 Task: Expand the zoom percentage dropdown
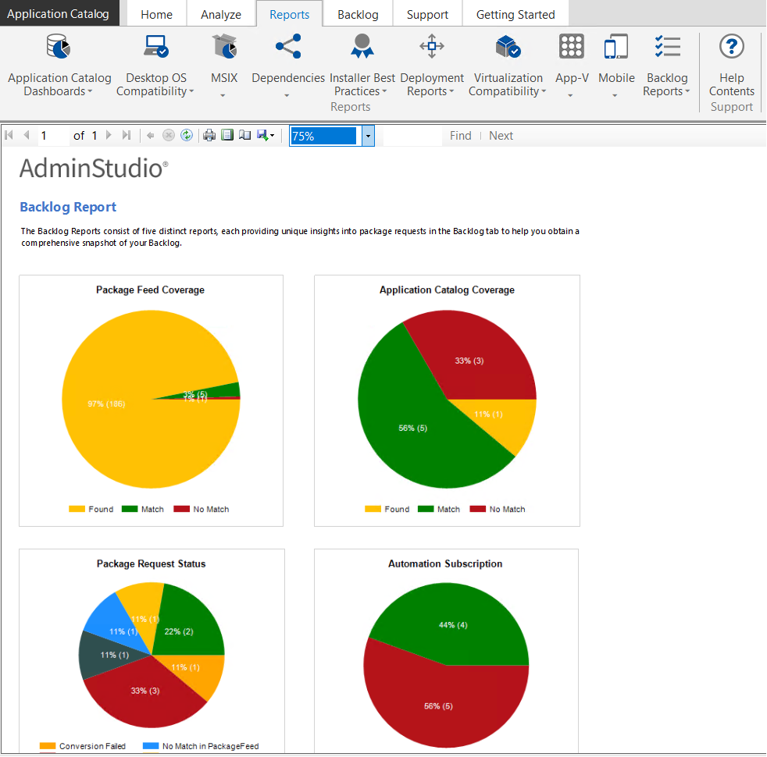369,136
